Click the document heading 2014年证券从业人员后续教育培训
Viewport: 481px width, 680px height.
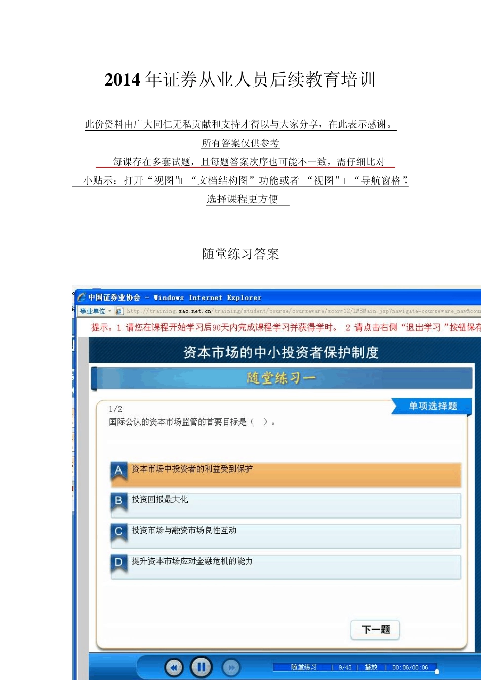point(240,79)
